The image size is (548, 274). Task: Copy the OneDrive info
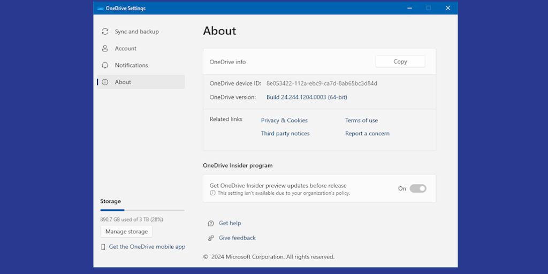pos(400,62)
